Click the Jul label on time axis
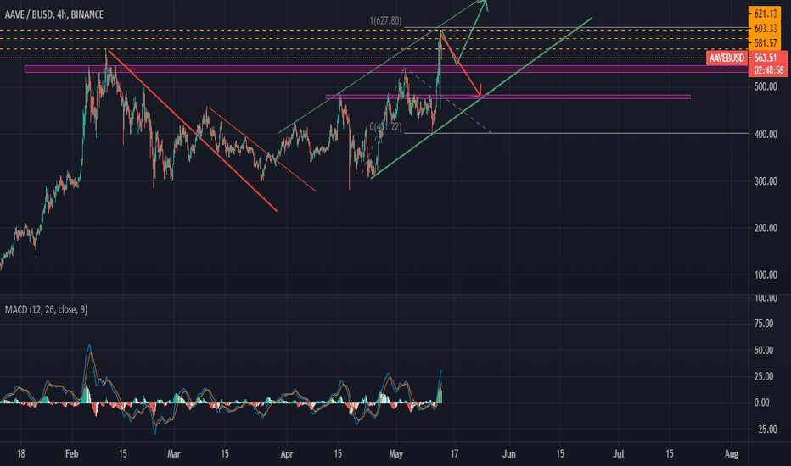Screen dimensions: 791x466 618,454
